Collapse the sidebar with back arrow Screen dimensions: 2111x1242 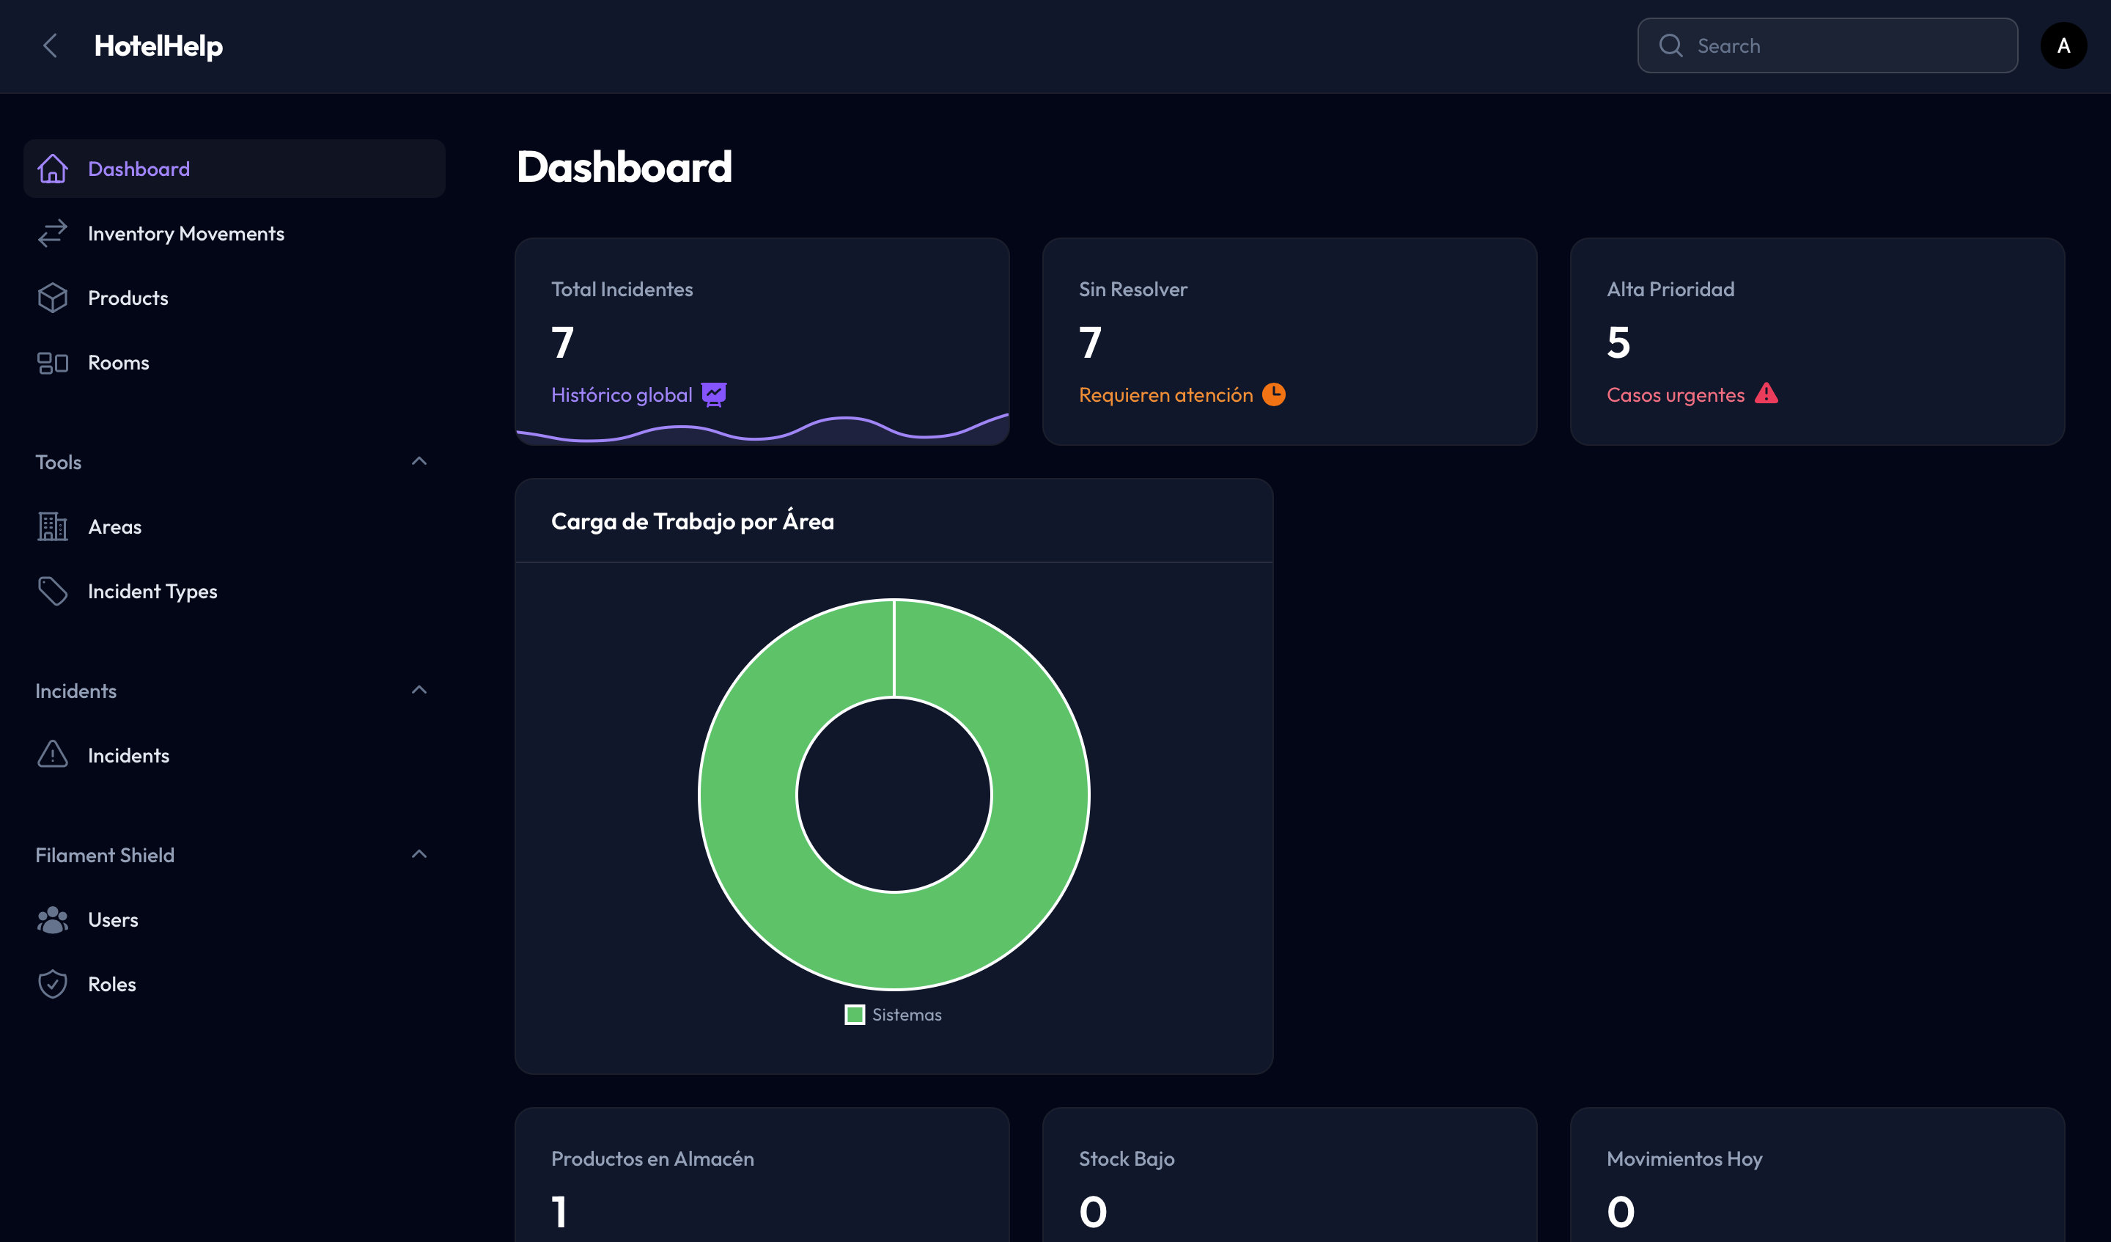coord(51,46)
